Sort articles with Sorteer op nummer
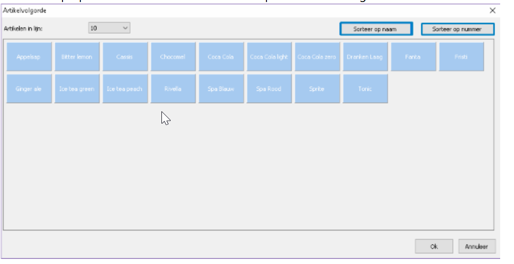Viewport: 514px width, 264px height. point(457,29)
